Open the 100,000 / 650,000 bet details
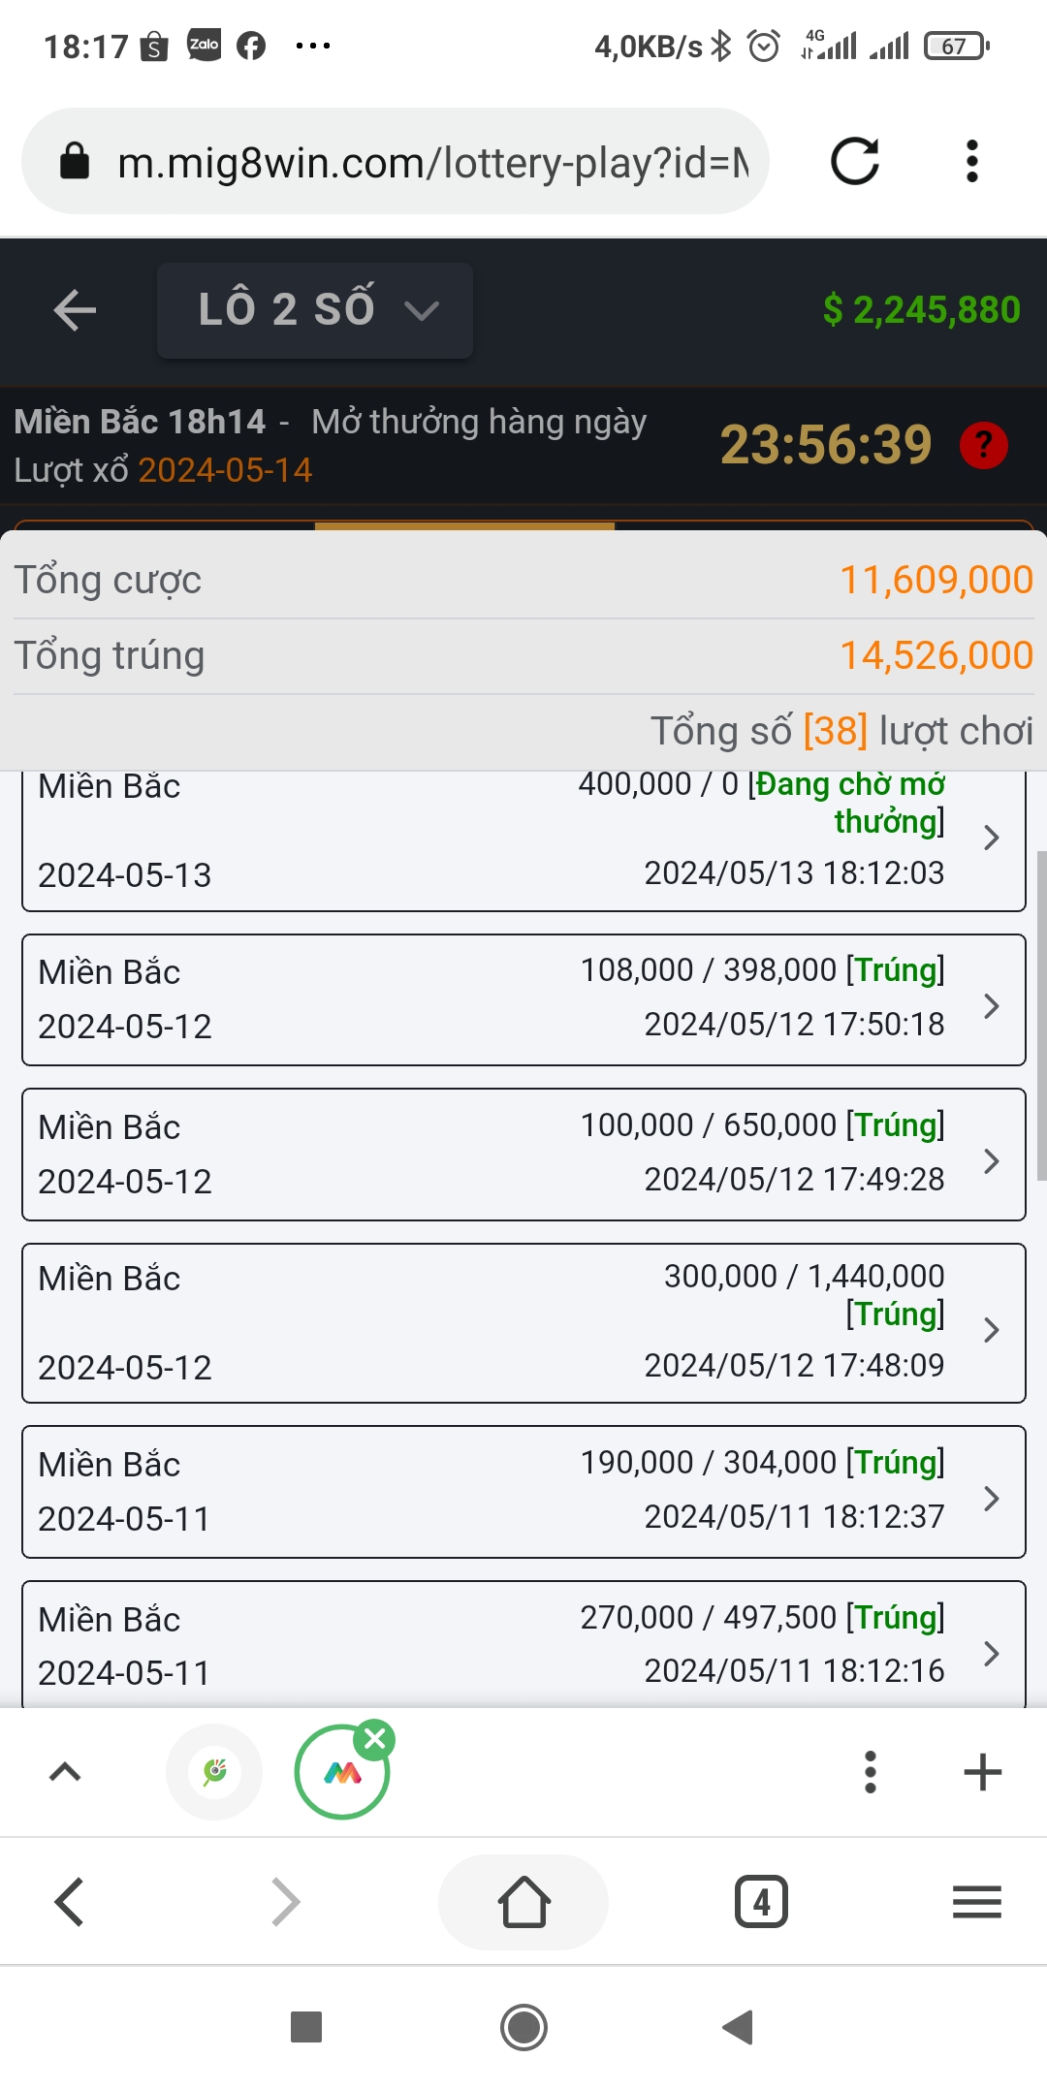The image size is (1047, 2090). click(523, 1155)
